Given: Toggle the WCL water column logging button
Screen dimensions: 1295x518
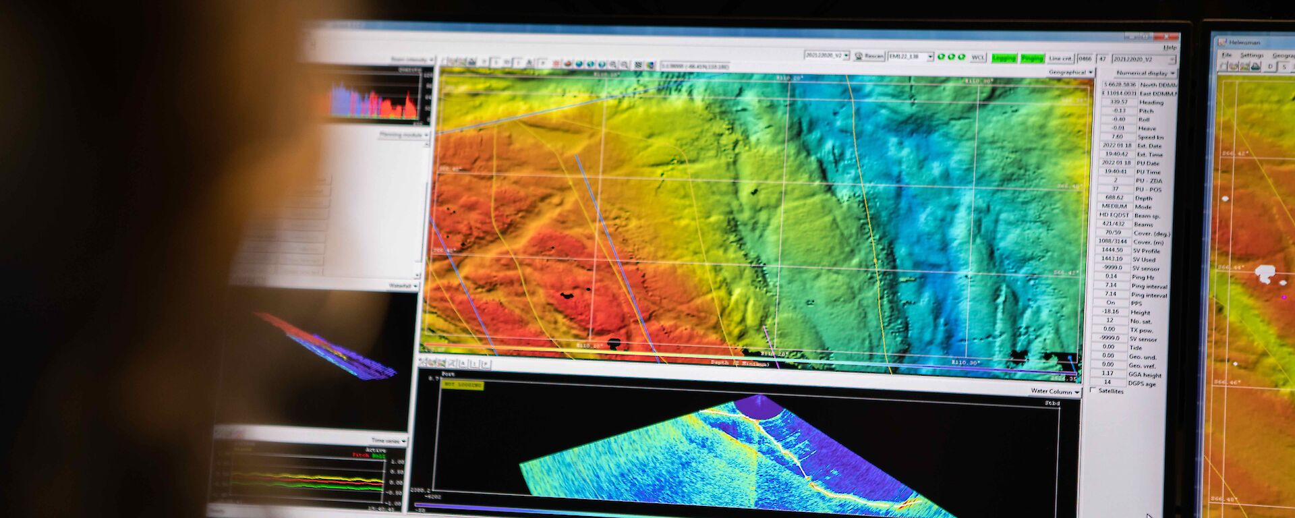Looking at the screenshot, I should pos(978,57).
